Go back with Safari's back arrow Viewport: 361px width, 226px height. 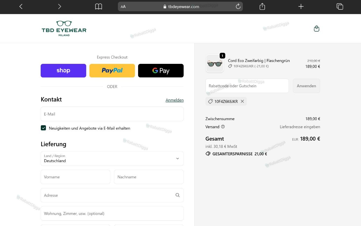[x=21, y=6]
